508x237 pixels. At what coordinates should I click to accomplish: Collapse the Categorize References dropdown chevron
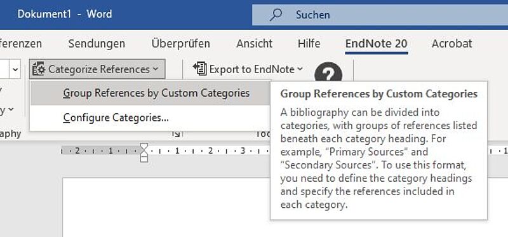coord(155,69)
